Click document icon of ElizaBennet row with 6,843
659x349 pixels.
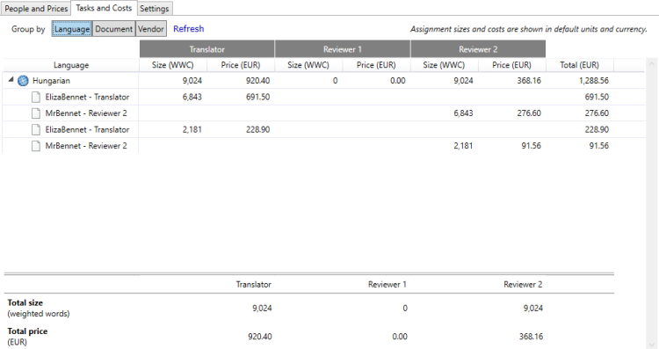point(36,97)
